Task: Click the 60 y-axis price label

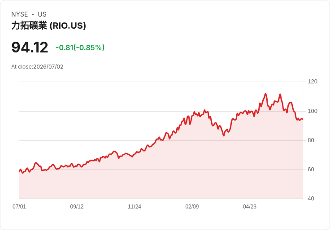Action: tap(311, 169)
